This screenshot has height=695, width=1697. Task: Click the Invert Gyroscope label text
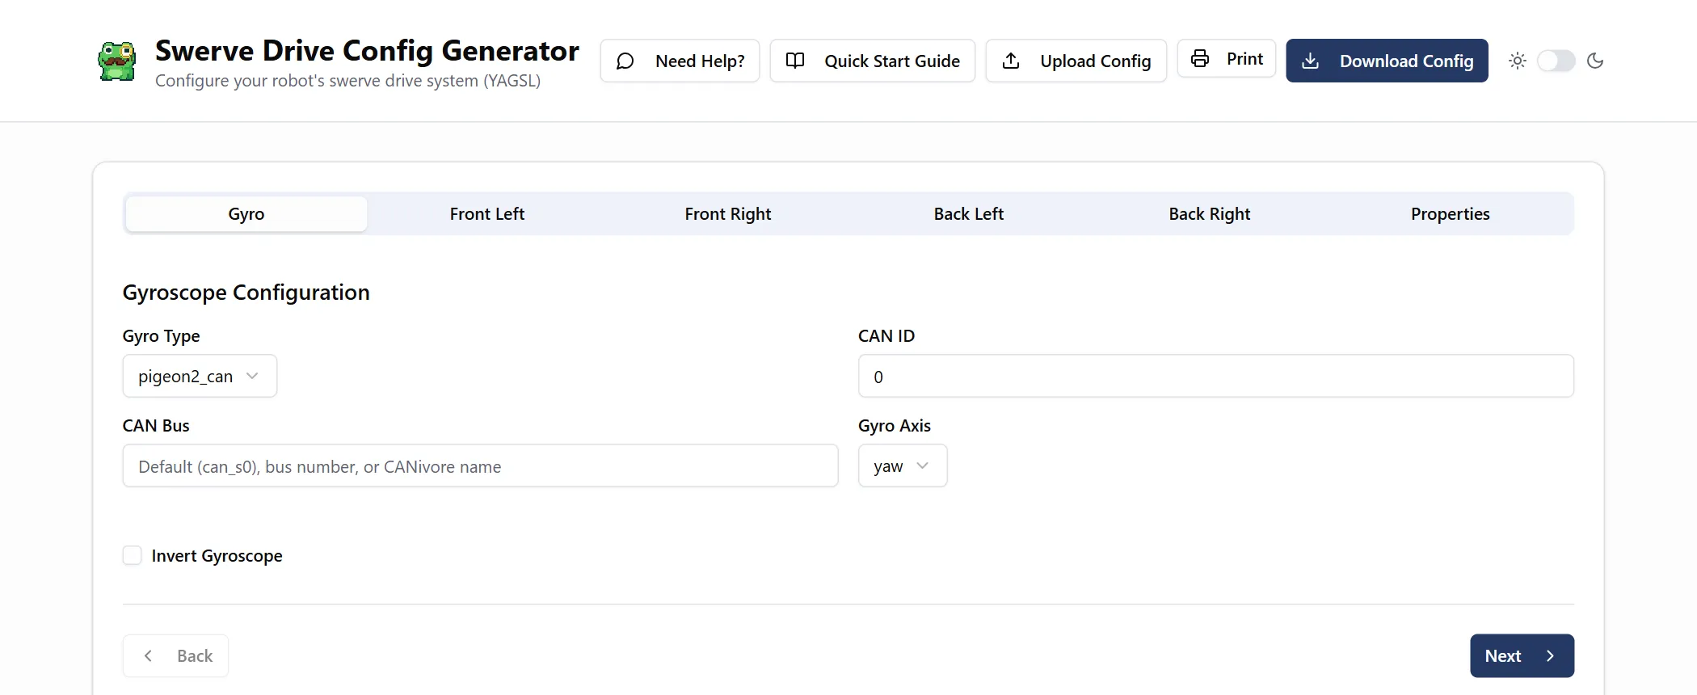217,556
